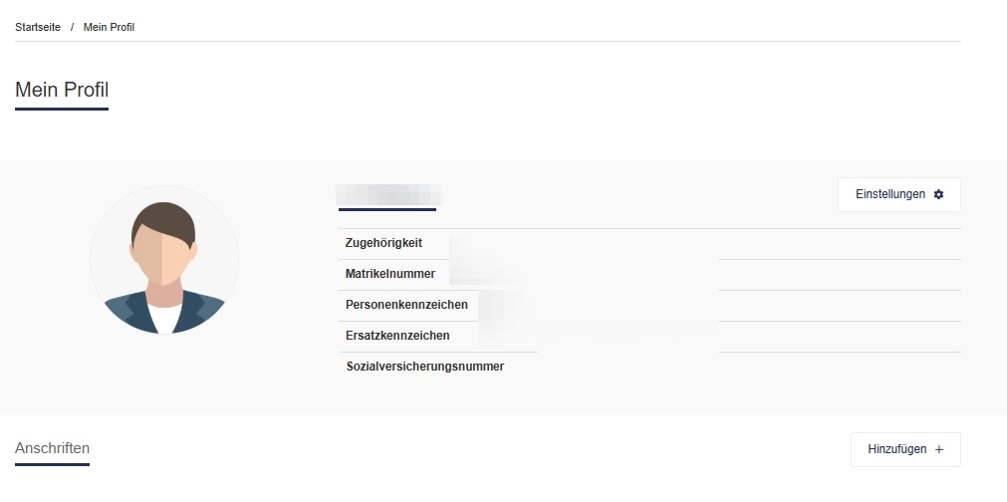Click the profile avatar picture

[x=164, y=260]
